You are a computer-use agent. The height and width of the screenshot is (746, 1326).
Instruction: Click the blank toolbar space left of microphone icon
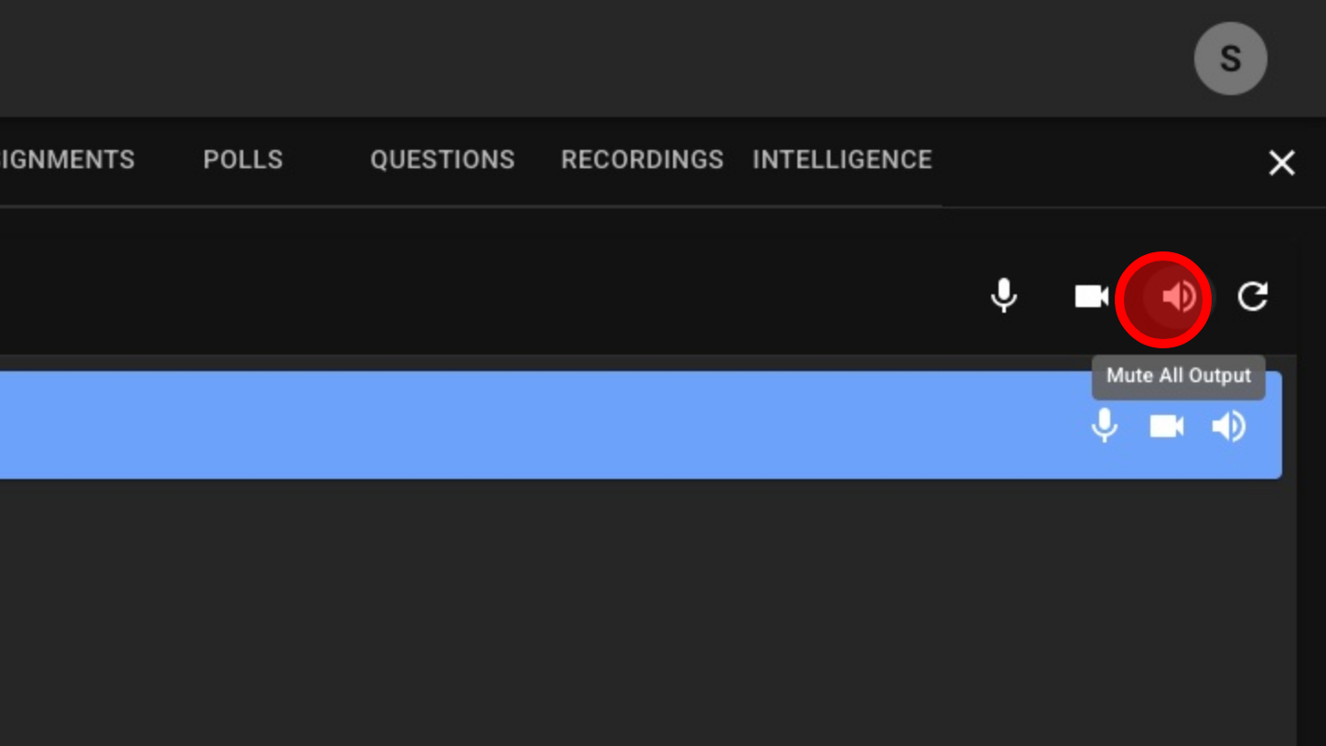[549, 296]
